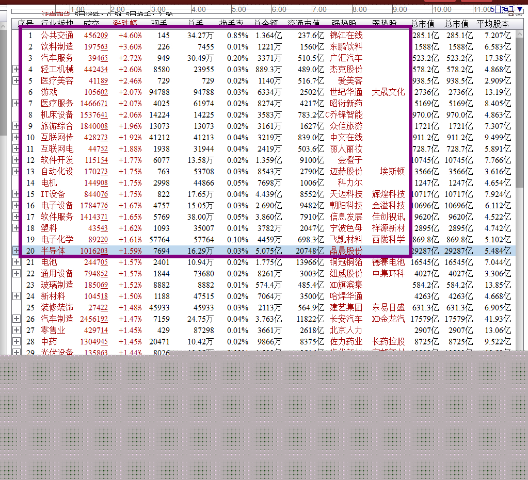Open the 5日换手 dropdown
Viewport: 528px width, 480px height.
click(x=508, y=9)
